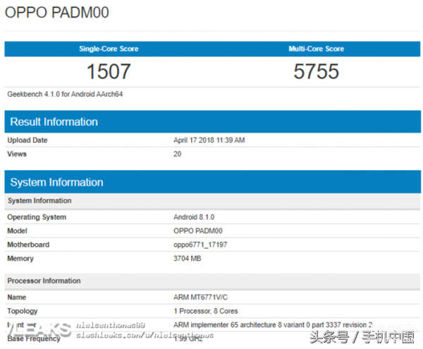Select the processor Name label
Image resolution: width=423 pixels, height=349 pixels.
click(17, 297)
